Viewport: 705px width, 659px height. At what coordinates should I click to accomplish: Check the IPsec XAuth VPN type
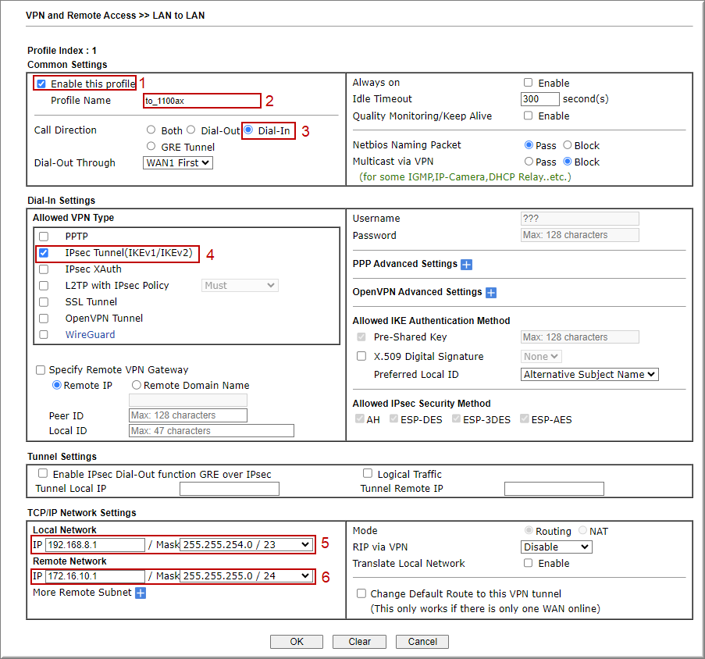[44, 269]
